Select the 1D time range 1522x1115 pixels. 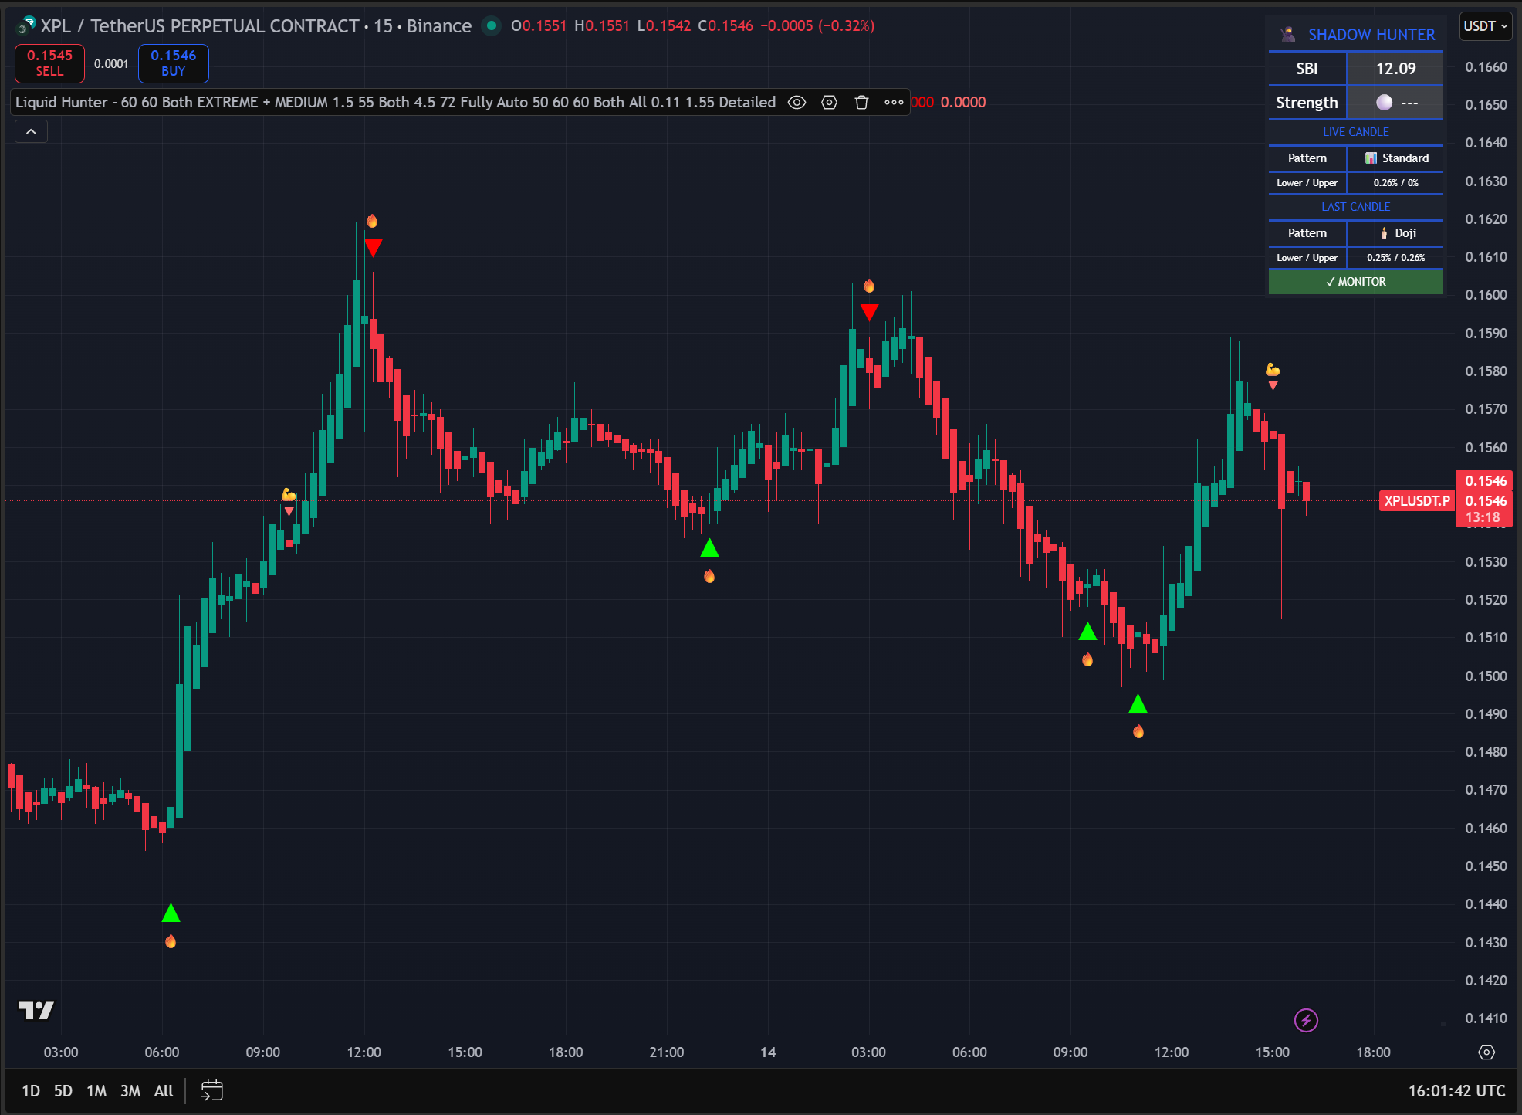pyautogui.click(x=31, y=1091)
